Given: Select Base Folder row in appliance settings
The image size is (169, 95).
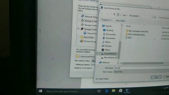Looking at the screenshot, I should point(87,37).
